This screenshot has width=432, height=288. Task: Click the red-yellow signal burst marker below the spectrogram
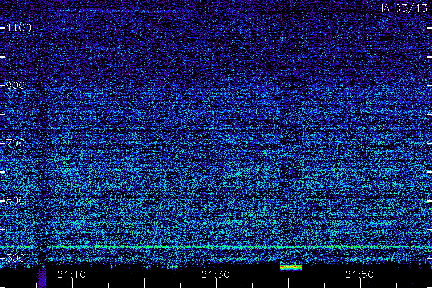click(x=291, y=267)
